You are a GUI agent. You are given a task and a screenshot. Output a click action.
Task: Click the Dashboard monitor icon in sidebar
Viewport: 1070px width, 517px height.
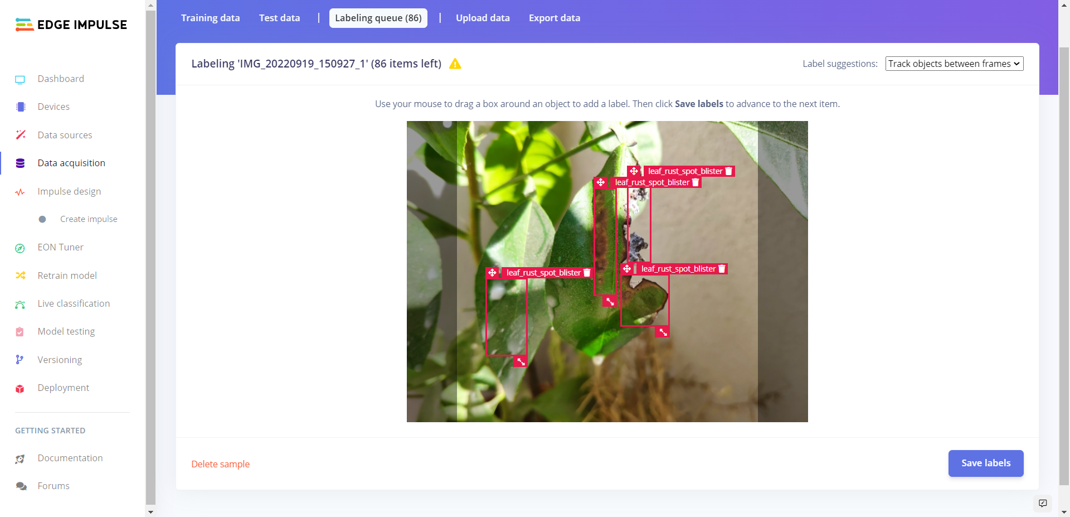tap(20, 79)
